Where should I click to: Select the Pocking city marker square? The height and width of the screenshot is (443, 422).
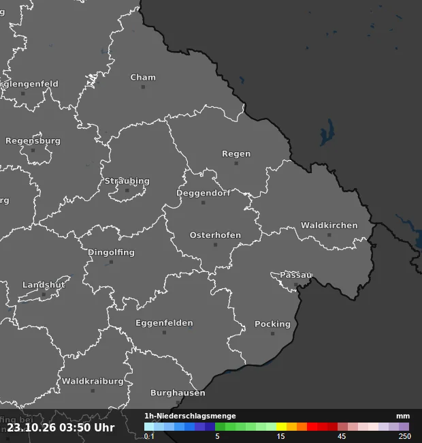[272, 334]
